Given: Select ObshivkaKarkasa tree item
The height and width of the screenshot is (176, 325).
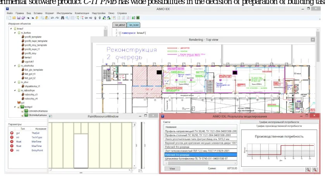Looking at the screenshot, I should coord(37,115).
